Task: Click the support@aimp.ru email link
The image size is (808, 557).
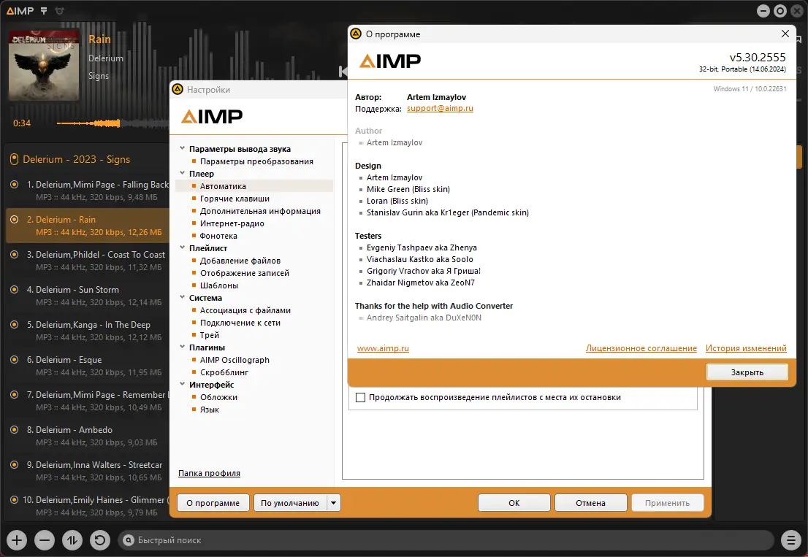Action: click(440, 109)
